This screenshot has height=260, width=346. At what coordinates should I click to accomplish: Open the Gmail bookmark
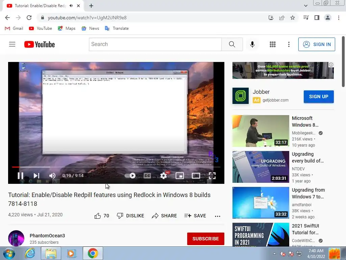click(x=14, y=28)
